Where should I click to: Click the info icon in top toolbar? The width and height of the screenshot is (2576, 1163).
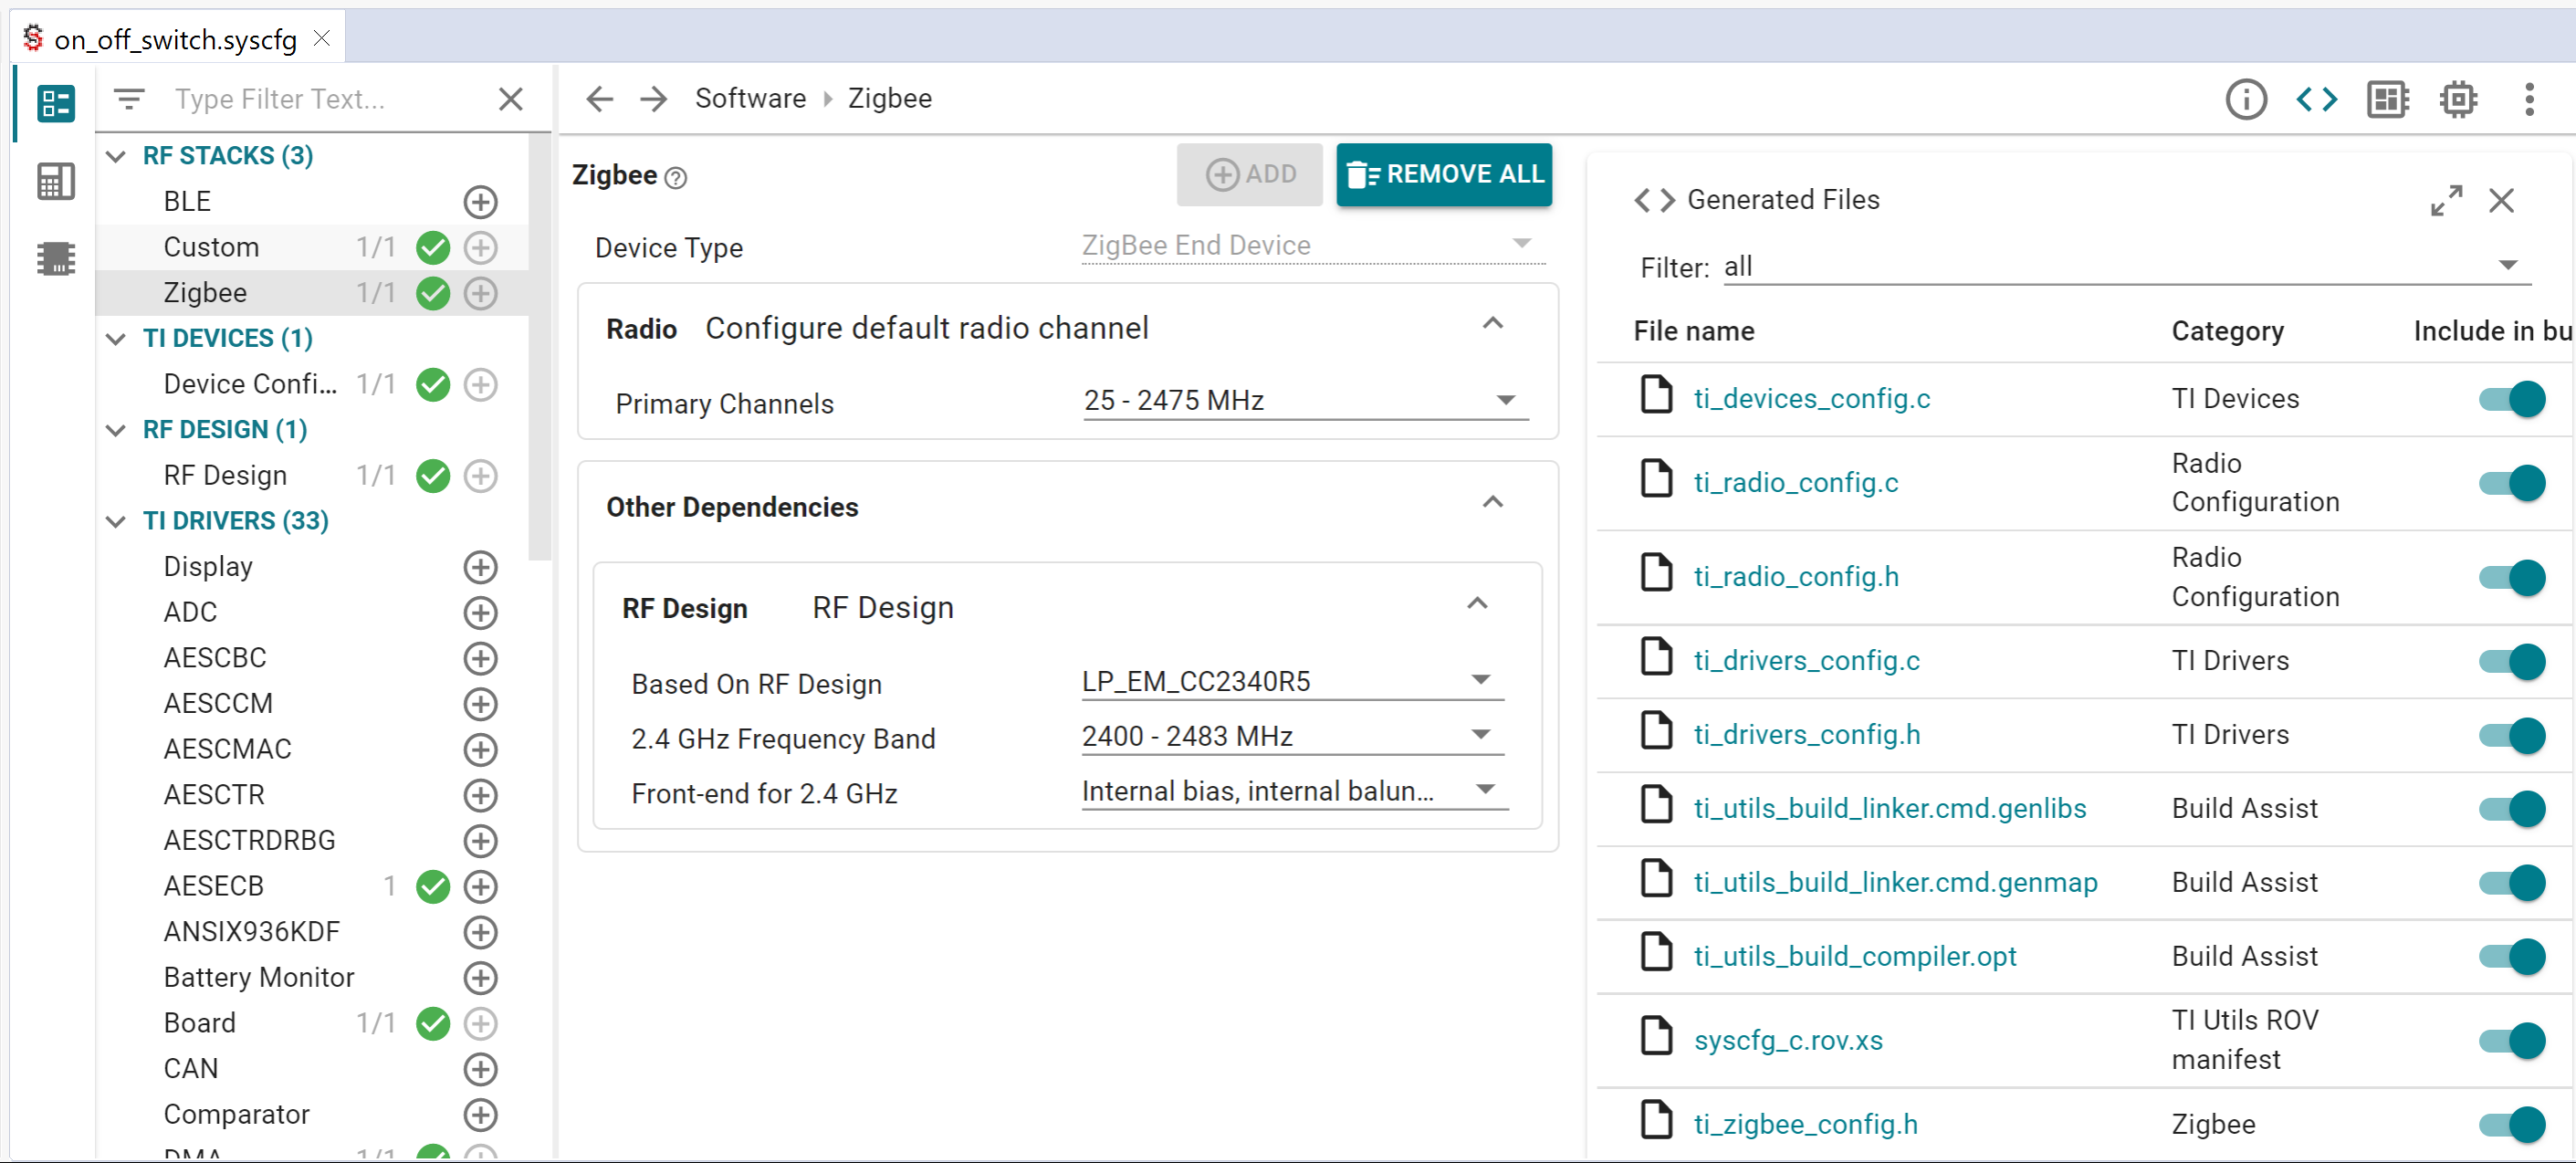[2245, 99]
